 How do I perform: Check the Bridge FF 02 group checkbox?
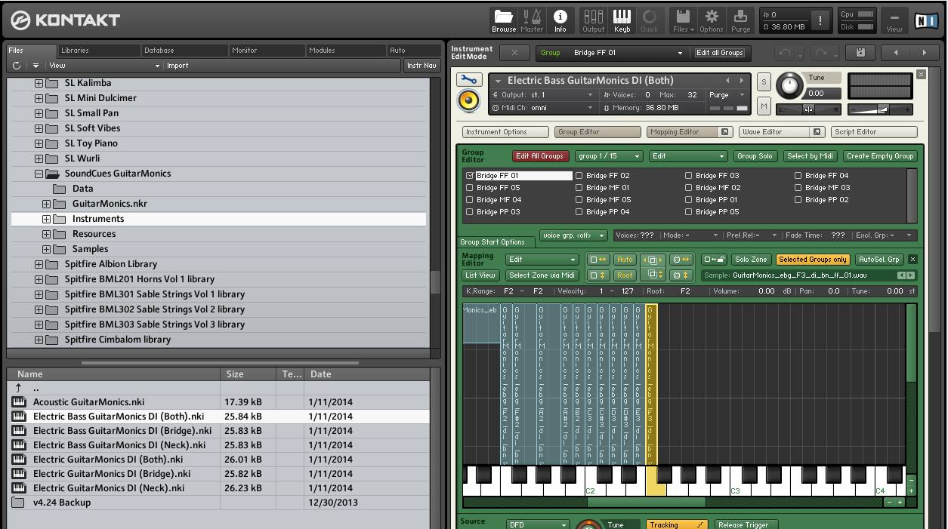(579, 176)
